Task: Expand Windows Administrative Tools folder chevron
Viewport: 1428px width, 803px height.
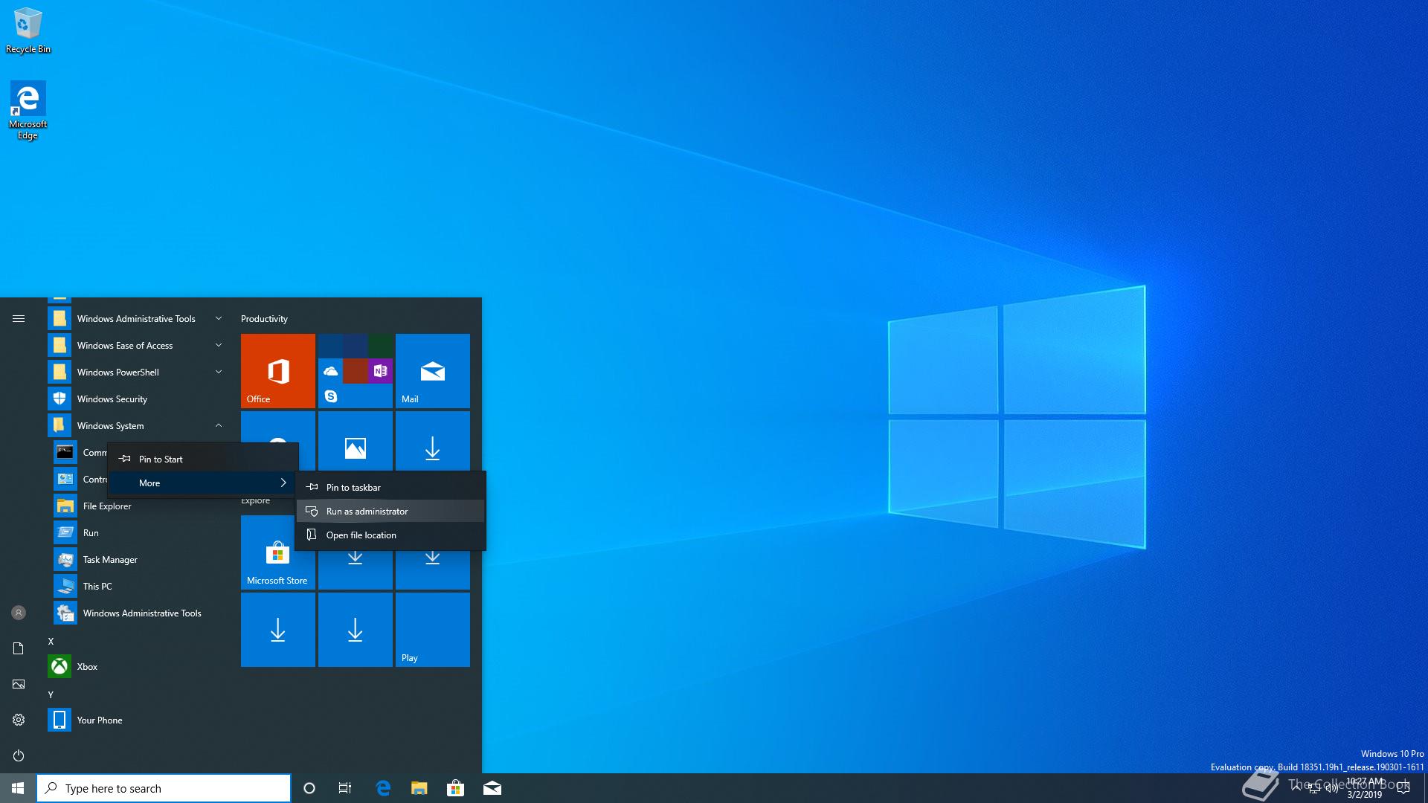Action: pos(219,318)
